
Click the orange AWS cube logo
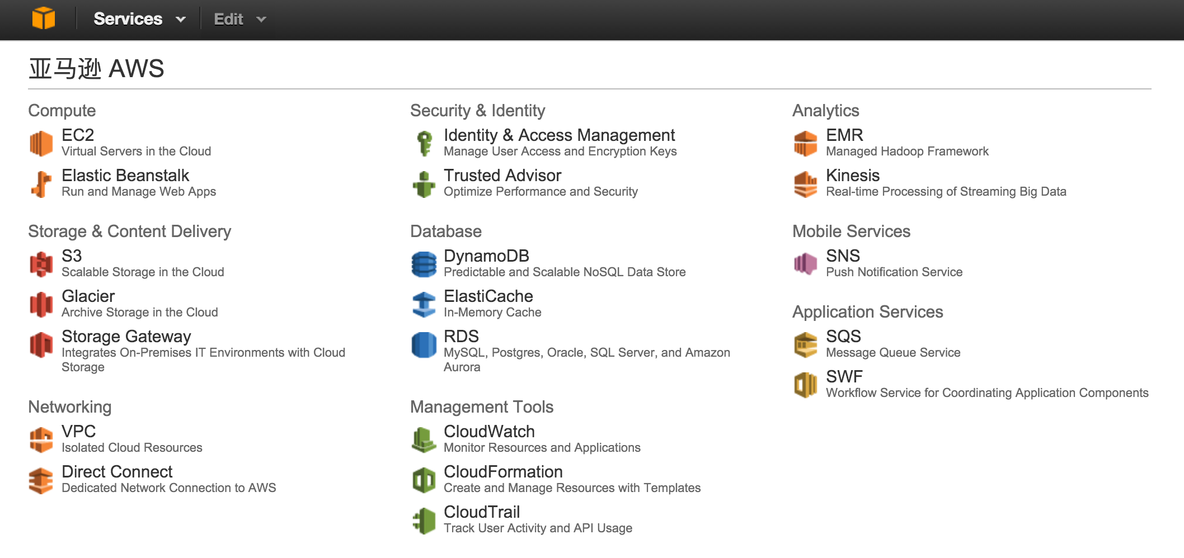point(44,18)
